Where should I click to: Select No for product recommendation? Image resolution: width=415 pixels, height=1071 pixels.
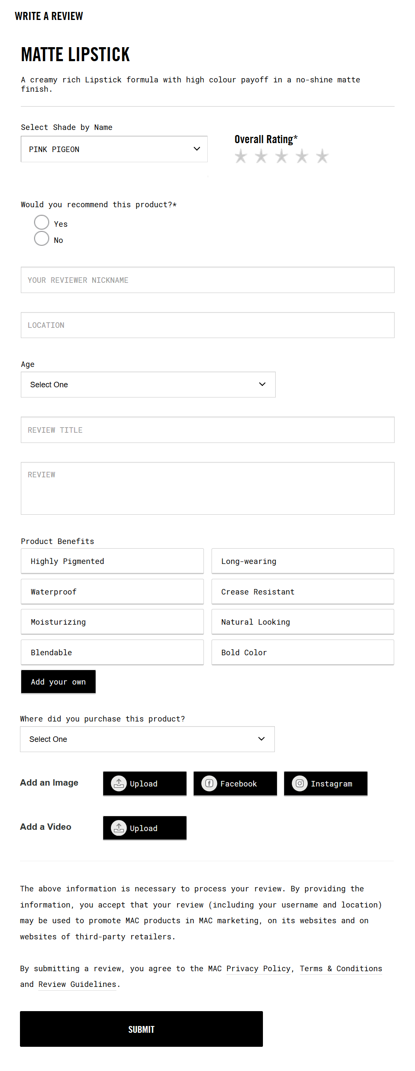pos(42,238)
